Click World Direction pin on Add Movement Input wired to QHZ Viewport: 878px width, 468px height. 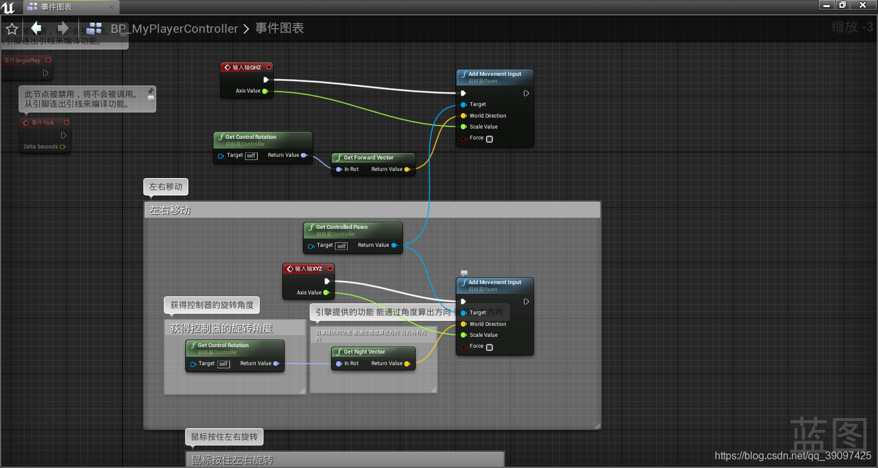click(x=463, y=116)
